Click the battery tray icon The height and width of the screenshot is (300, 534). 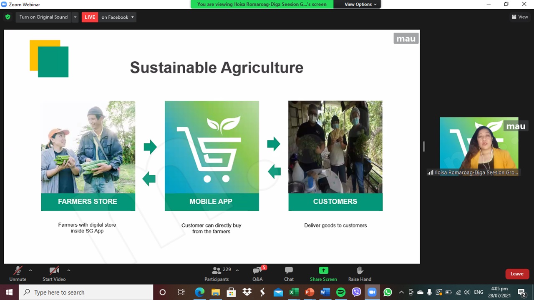pyautogui.click(x=448, y=292)
